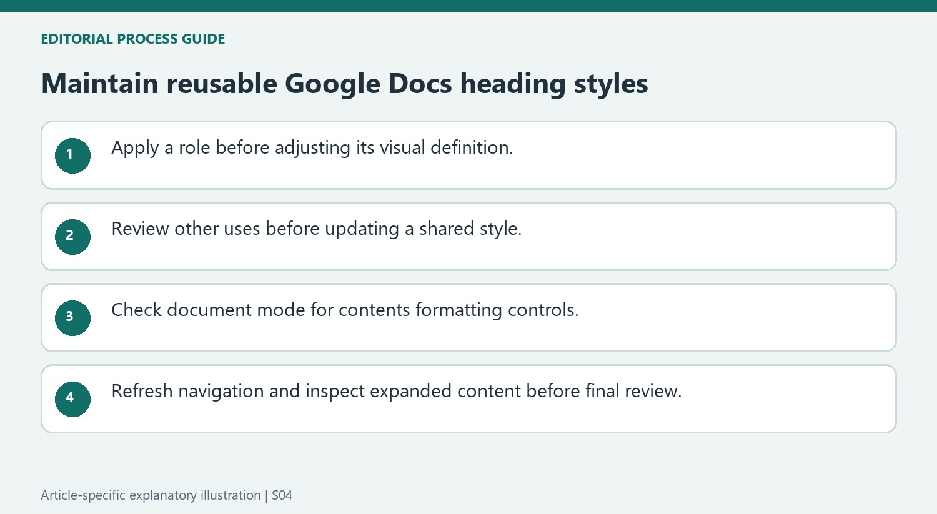
Task: Click the footer text 'Article-specific explanatory illustration | S04'
Action: 166,495
